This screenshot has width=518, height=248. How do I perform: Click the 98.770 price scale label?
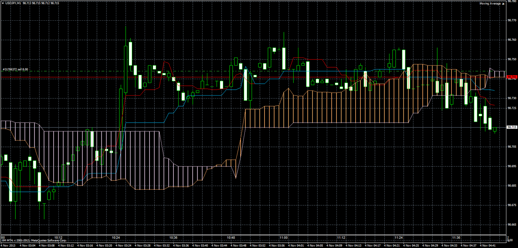click(x=512, y=20)
